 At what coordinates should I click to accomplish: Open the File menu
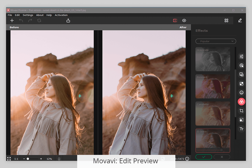pos(10,15)
